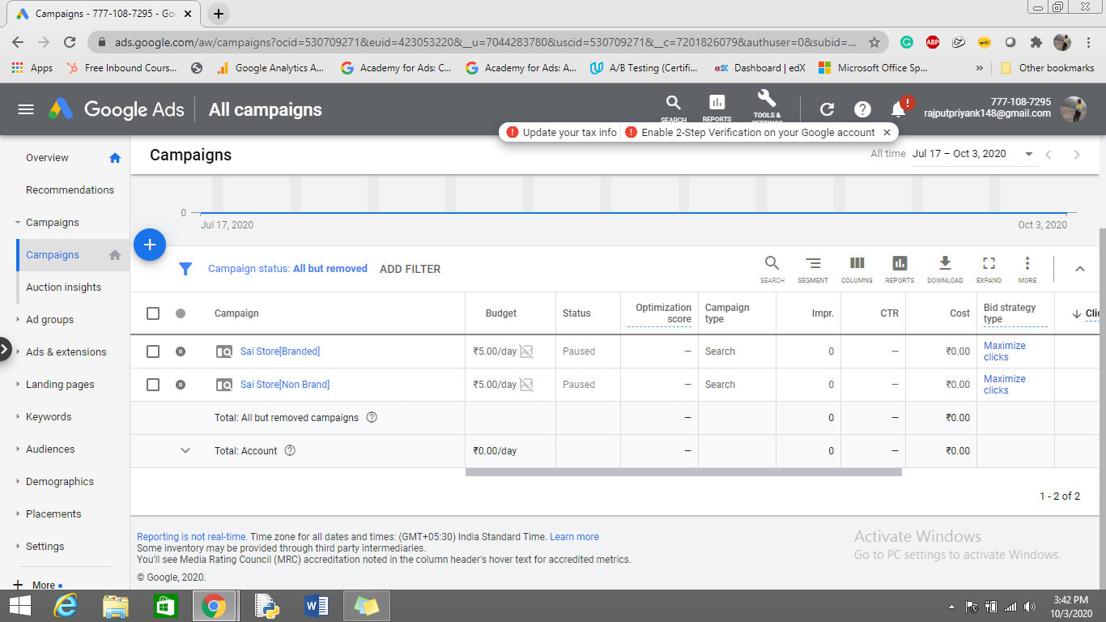Open the notifications bell icon
This screenshot has height=622, width=1106.
pos(898,109)
